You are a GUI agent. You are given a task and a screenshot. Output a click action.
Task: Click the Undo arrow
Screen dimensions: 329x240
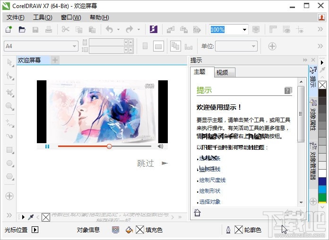109,29
